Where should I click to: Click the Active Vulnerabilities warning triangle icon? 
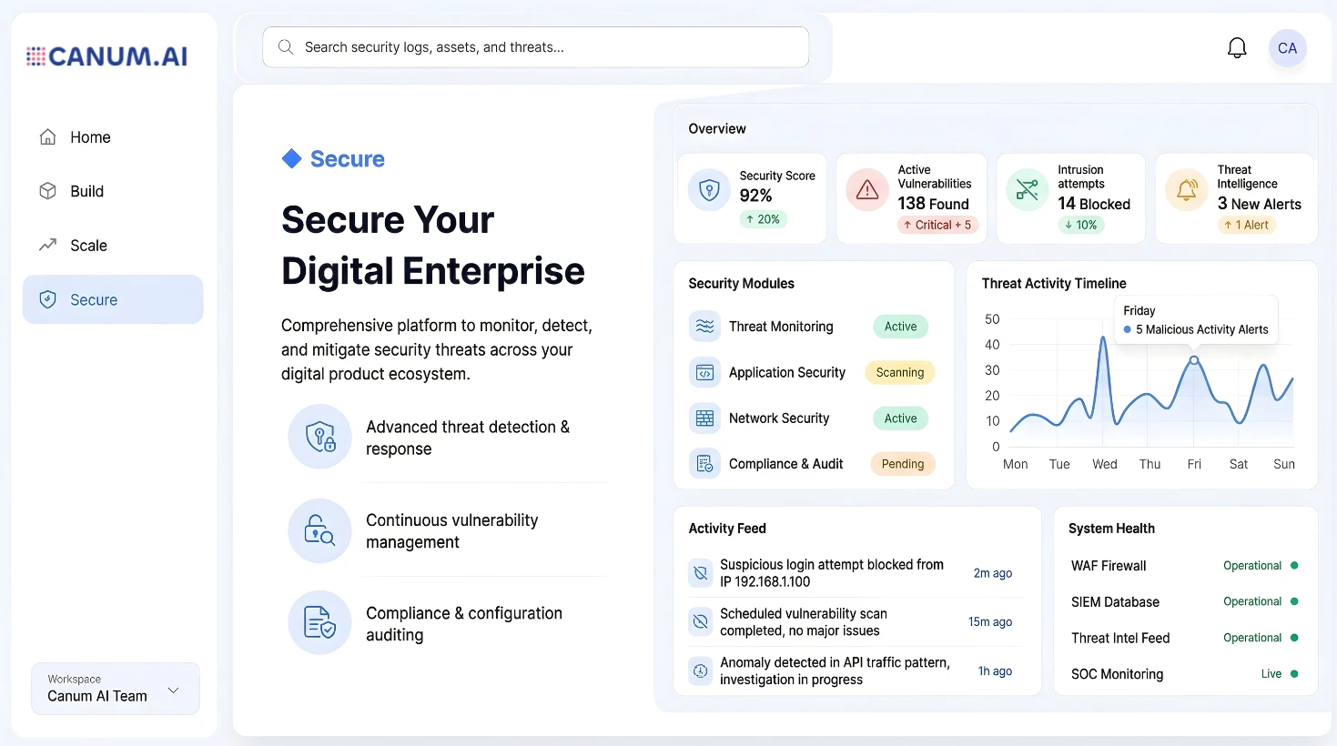[867, 190]
